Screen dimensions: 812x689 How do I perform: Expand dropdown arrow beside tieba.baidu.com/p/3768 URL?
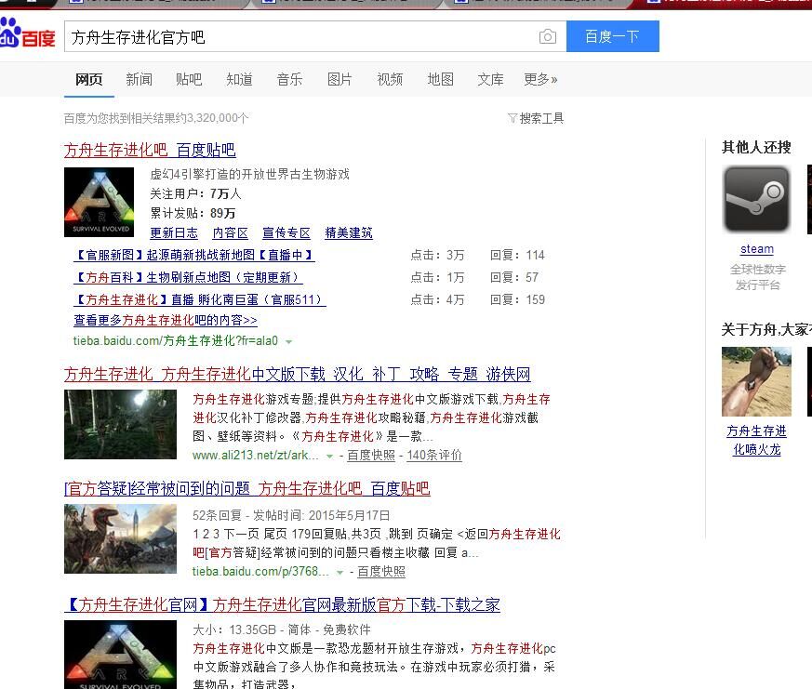coord(339,572)
